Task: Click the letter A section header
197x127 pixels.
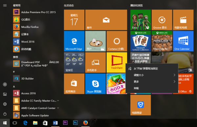Action: 14,87
